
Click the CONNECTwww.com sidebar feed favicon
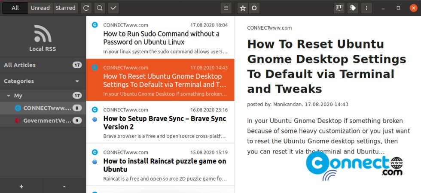pos(18,108)
